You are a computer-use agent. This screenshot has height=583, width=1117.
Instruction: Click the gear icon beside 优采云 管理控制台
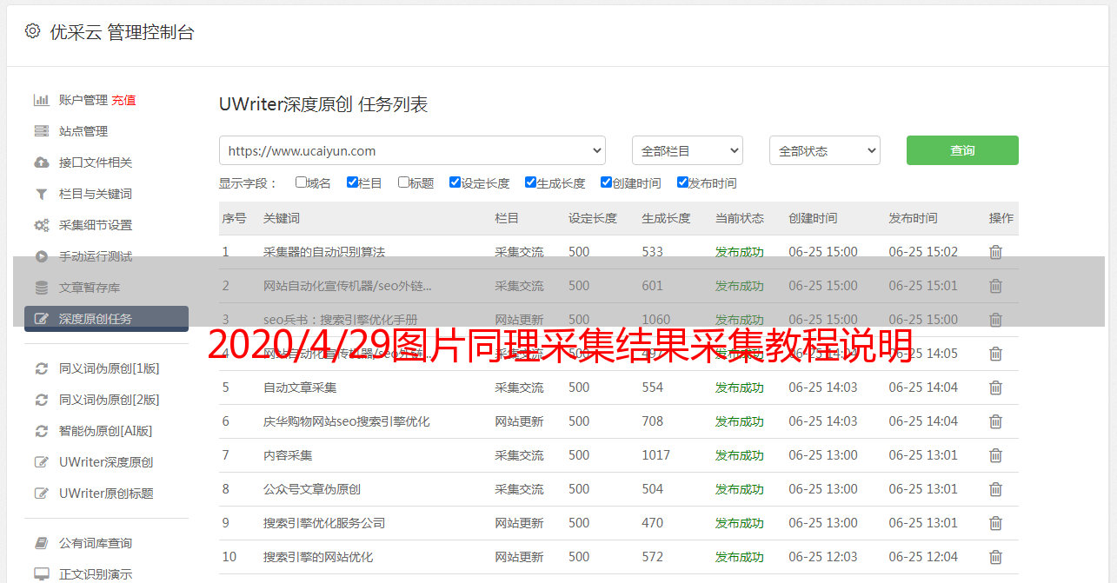click(x=32, y=31)
